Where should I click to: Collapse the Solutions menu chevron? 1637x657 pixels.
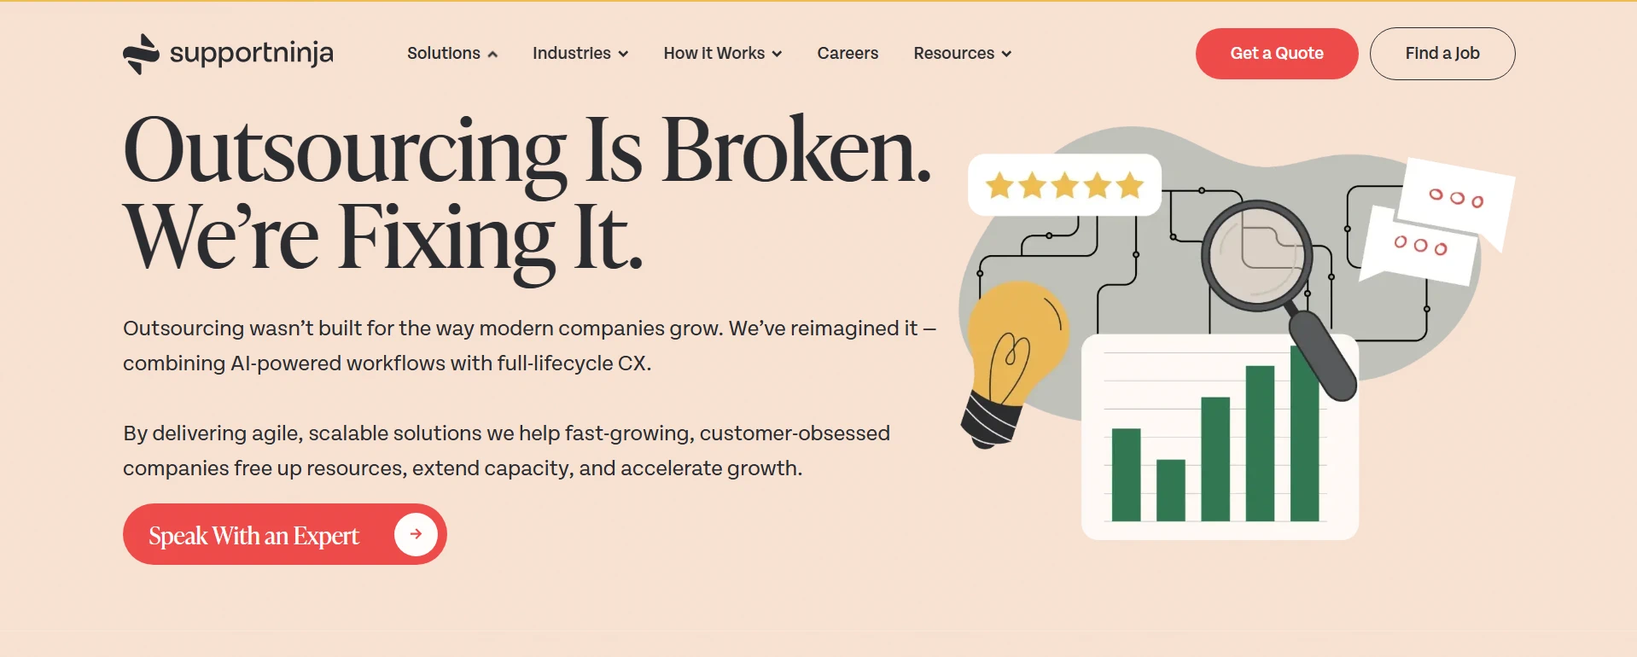pyautogui.click(x=492, y=54)
